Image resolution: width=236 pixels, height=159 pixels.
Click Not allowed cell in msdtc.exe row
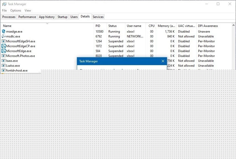pyautogui.click(x=186, y=36)
